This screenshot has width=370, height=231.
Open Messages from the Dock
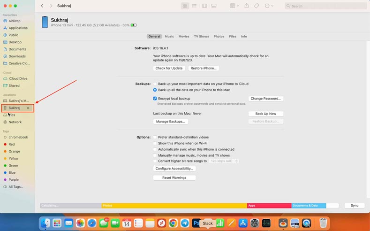coord(103,223)
